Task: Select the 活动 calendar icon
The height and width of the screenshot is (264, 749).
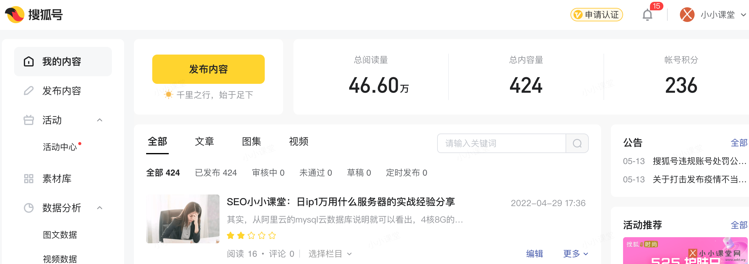Action: pos(28,120)
